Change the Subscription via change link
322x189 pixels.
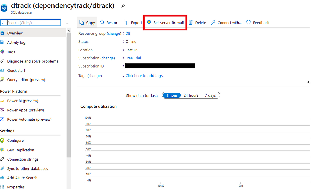click(x=108, y=58)
